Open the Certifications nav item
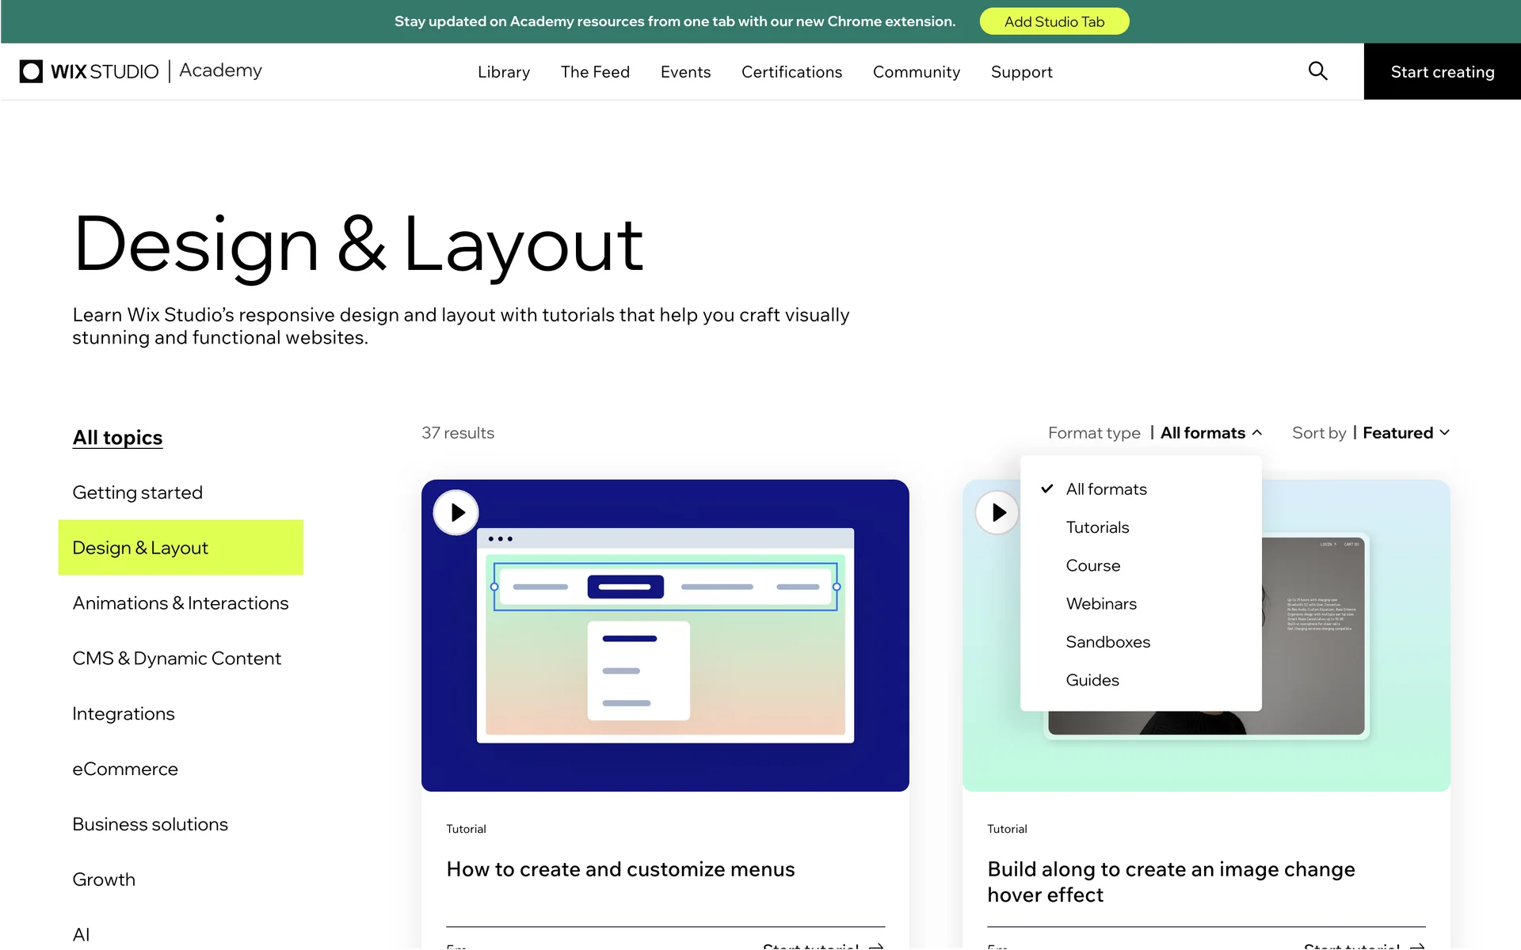The width and height of the screenshot is (1521, 950). coord(791,72)
